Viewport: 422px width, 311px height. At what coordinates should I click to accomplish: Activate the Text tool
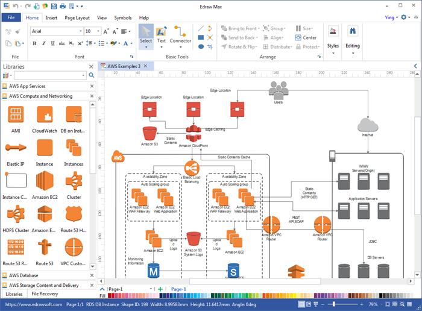click(x=162, y=37)
